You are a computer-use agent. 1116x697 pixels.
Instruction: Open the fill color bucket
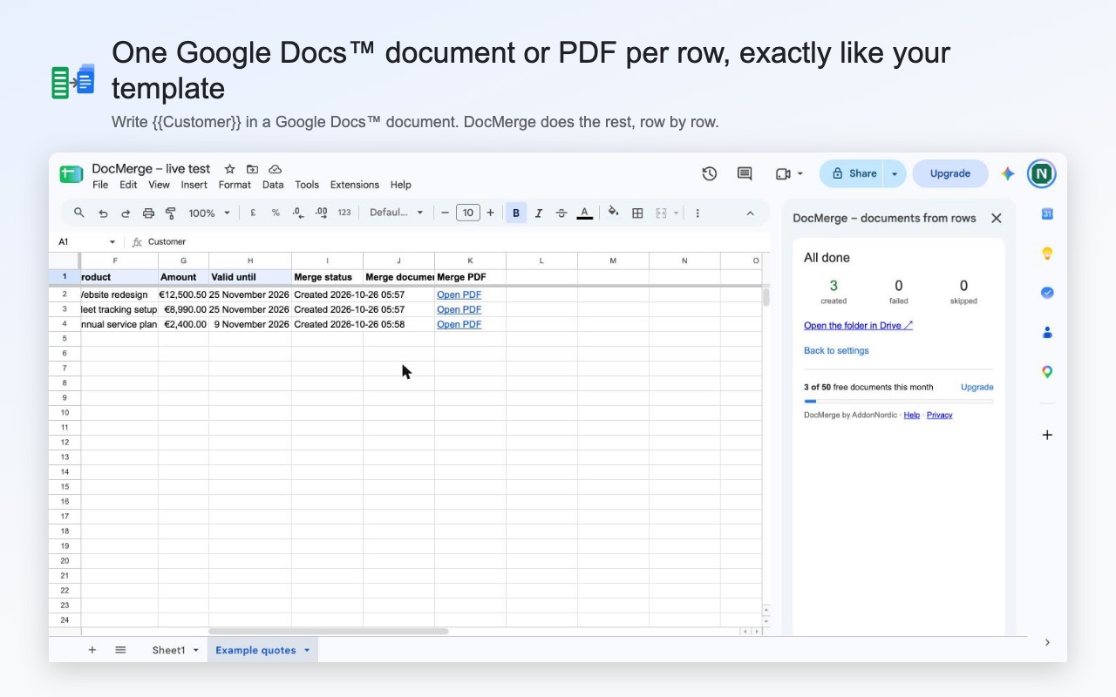coord(614,213)
